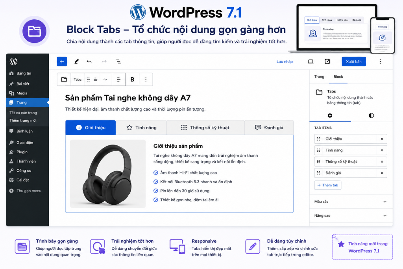Toggle the settings sidebar icon

tap(327, 61)
